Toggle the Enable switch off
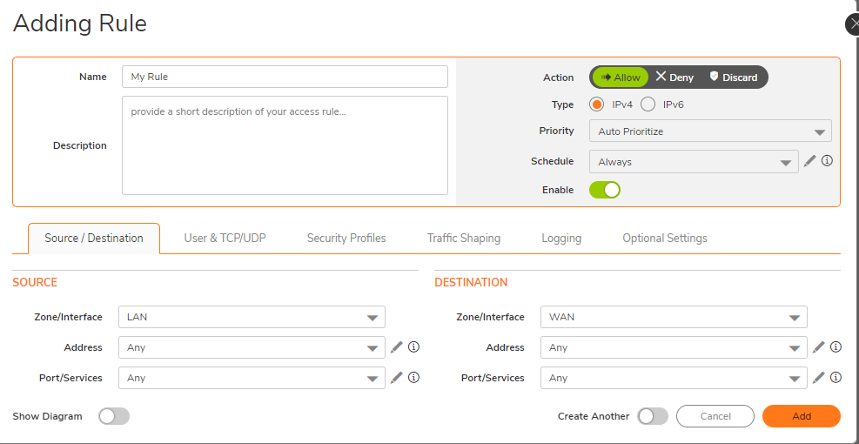The image size is (859, 444). (605, 190)
